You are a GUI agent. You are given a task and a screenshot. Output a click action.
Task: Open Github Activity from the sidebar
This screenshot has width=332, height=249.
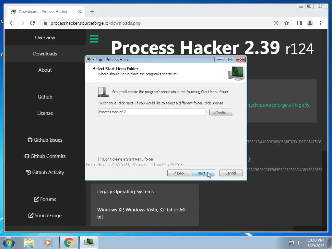tap(45, 172)
